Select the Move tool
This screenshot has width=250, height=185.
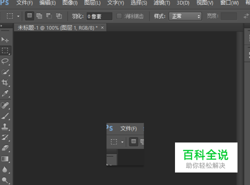pos(5,39)
